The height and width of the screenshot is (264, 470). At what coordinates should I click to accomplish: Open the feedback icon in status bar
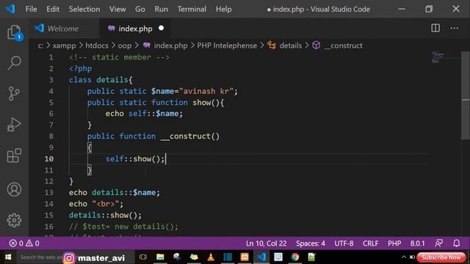pyautogui.click(x=439, y=243)
